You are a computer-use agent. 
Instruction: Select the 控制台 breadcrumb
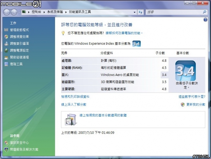[36, 12]
